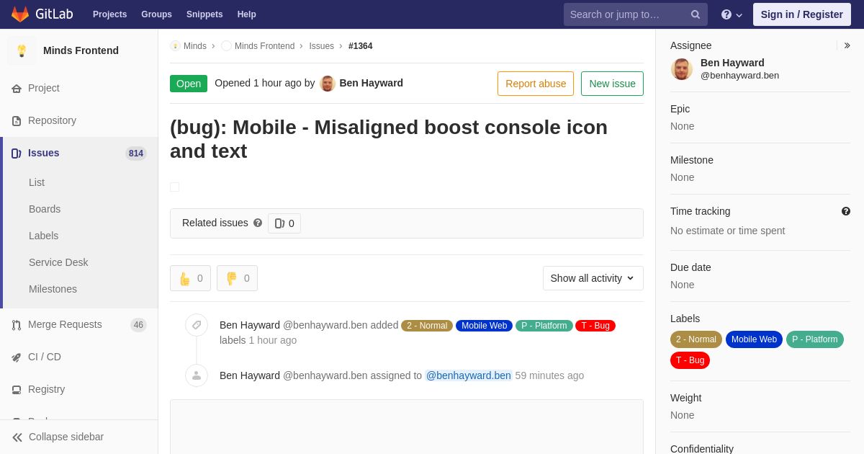
Task: Click the P - Platform label in activity
Action: [544, 326]
